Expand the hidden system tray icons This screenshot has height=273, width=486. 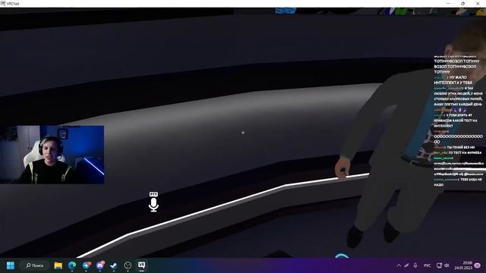[x=399, y=265]
